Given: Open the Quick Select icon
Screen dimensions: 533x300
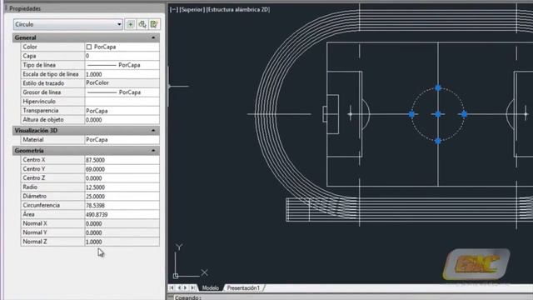Looking at the screenshot, I should (154, 24).
